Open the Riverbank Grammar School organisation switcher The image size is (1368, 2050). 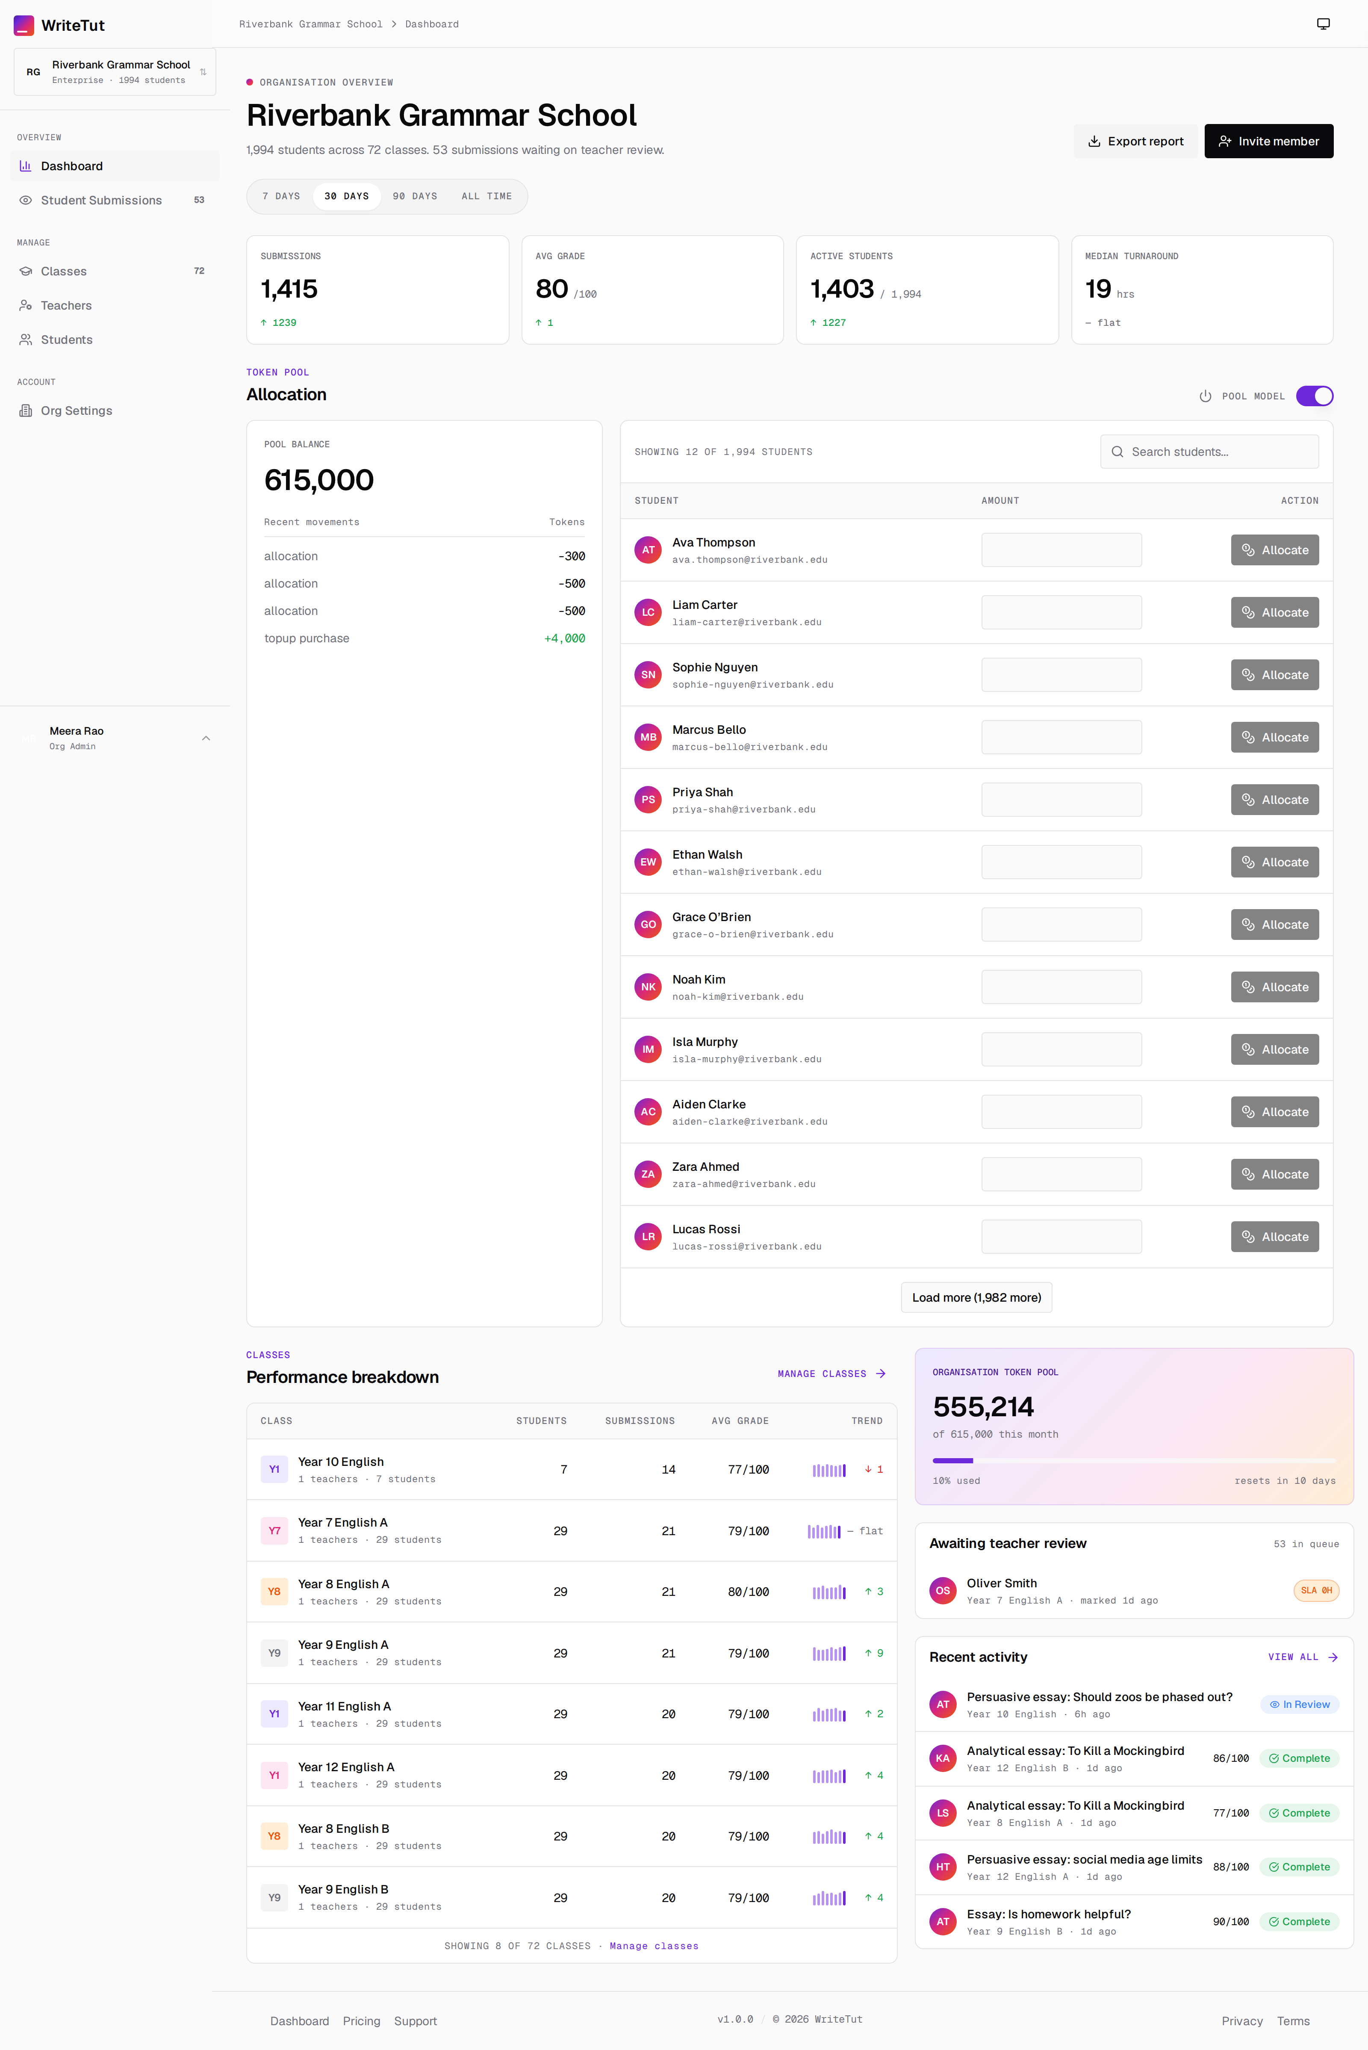tap(115, 71)
